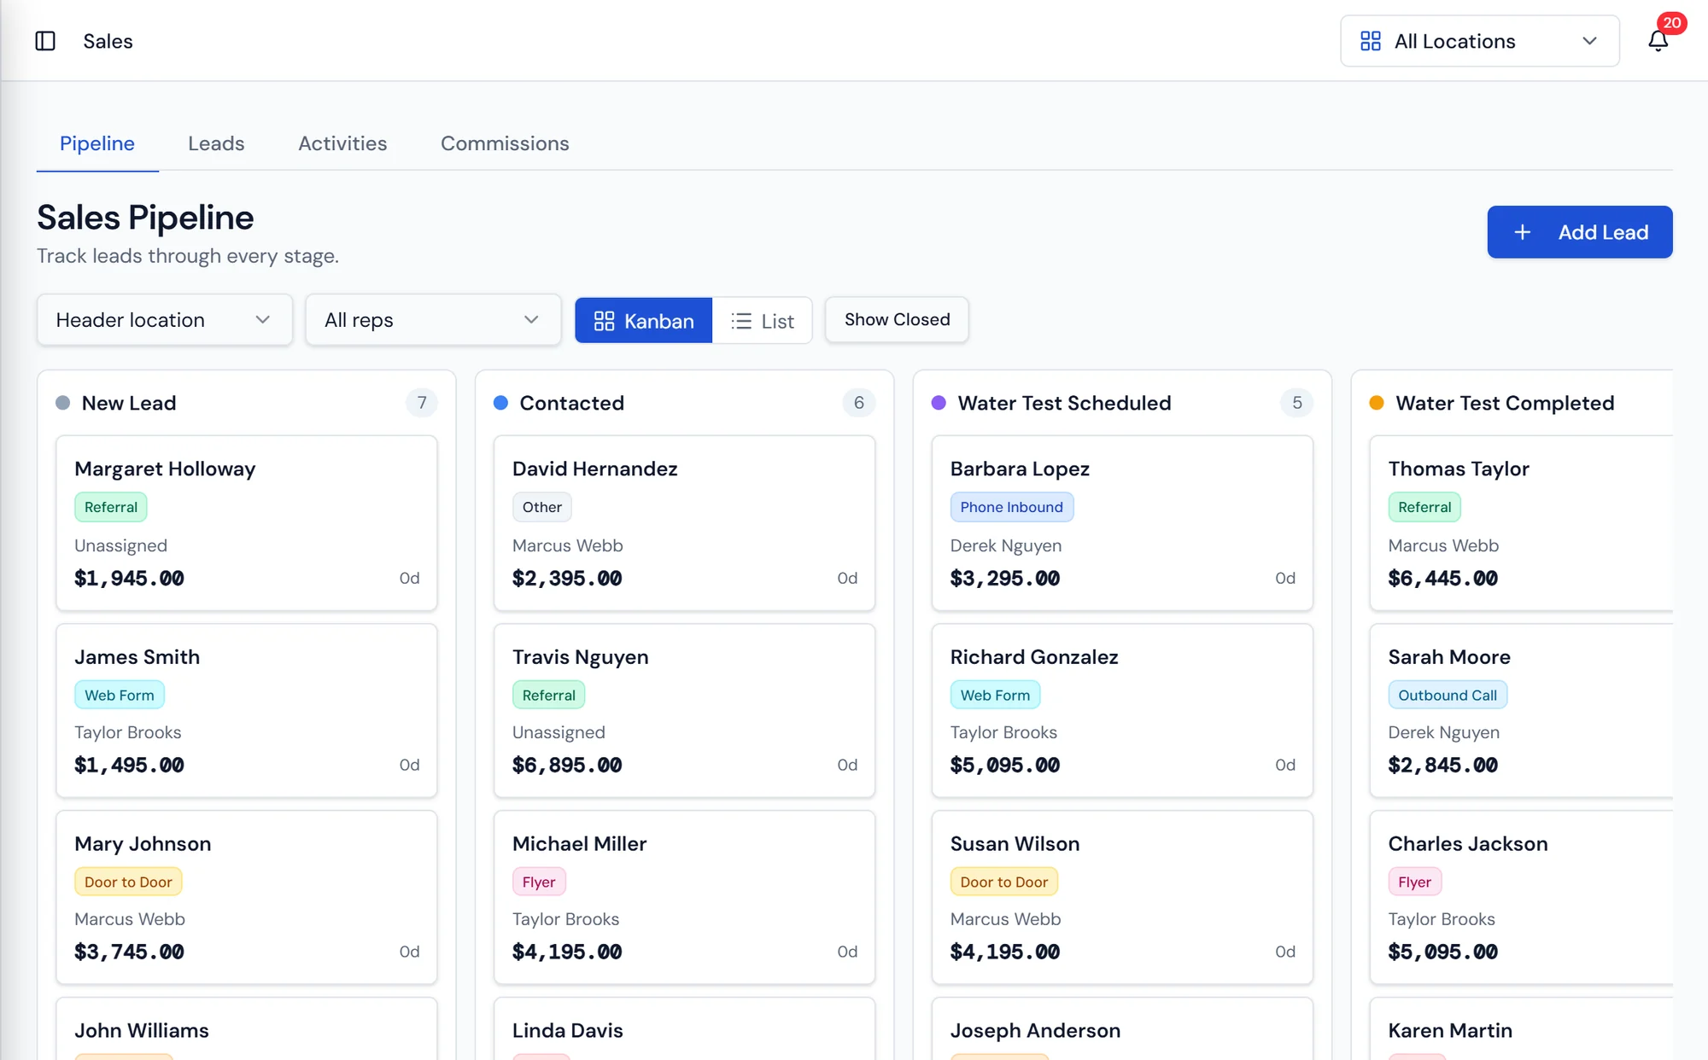Click Flyer tag on Charles Jackson

[x=1415, y=882]
